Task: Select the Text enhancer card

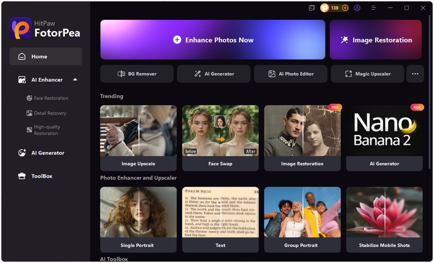Action: 220,220
